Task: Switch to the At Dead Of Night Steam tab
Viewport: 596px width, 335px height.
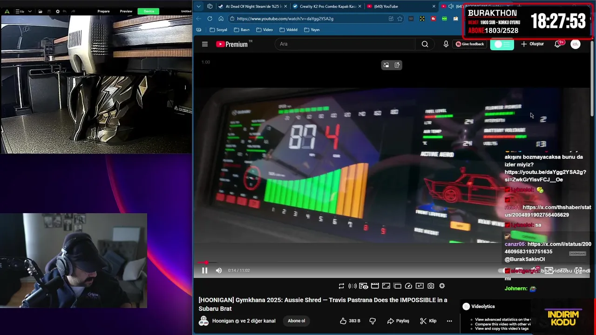Action: pos(252,7)
